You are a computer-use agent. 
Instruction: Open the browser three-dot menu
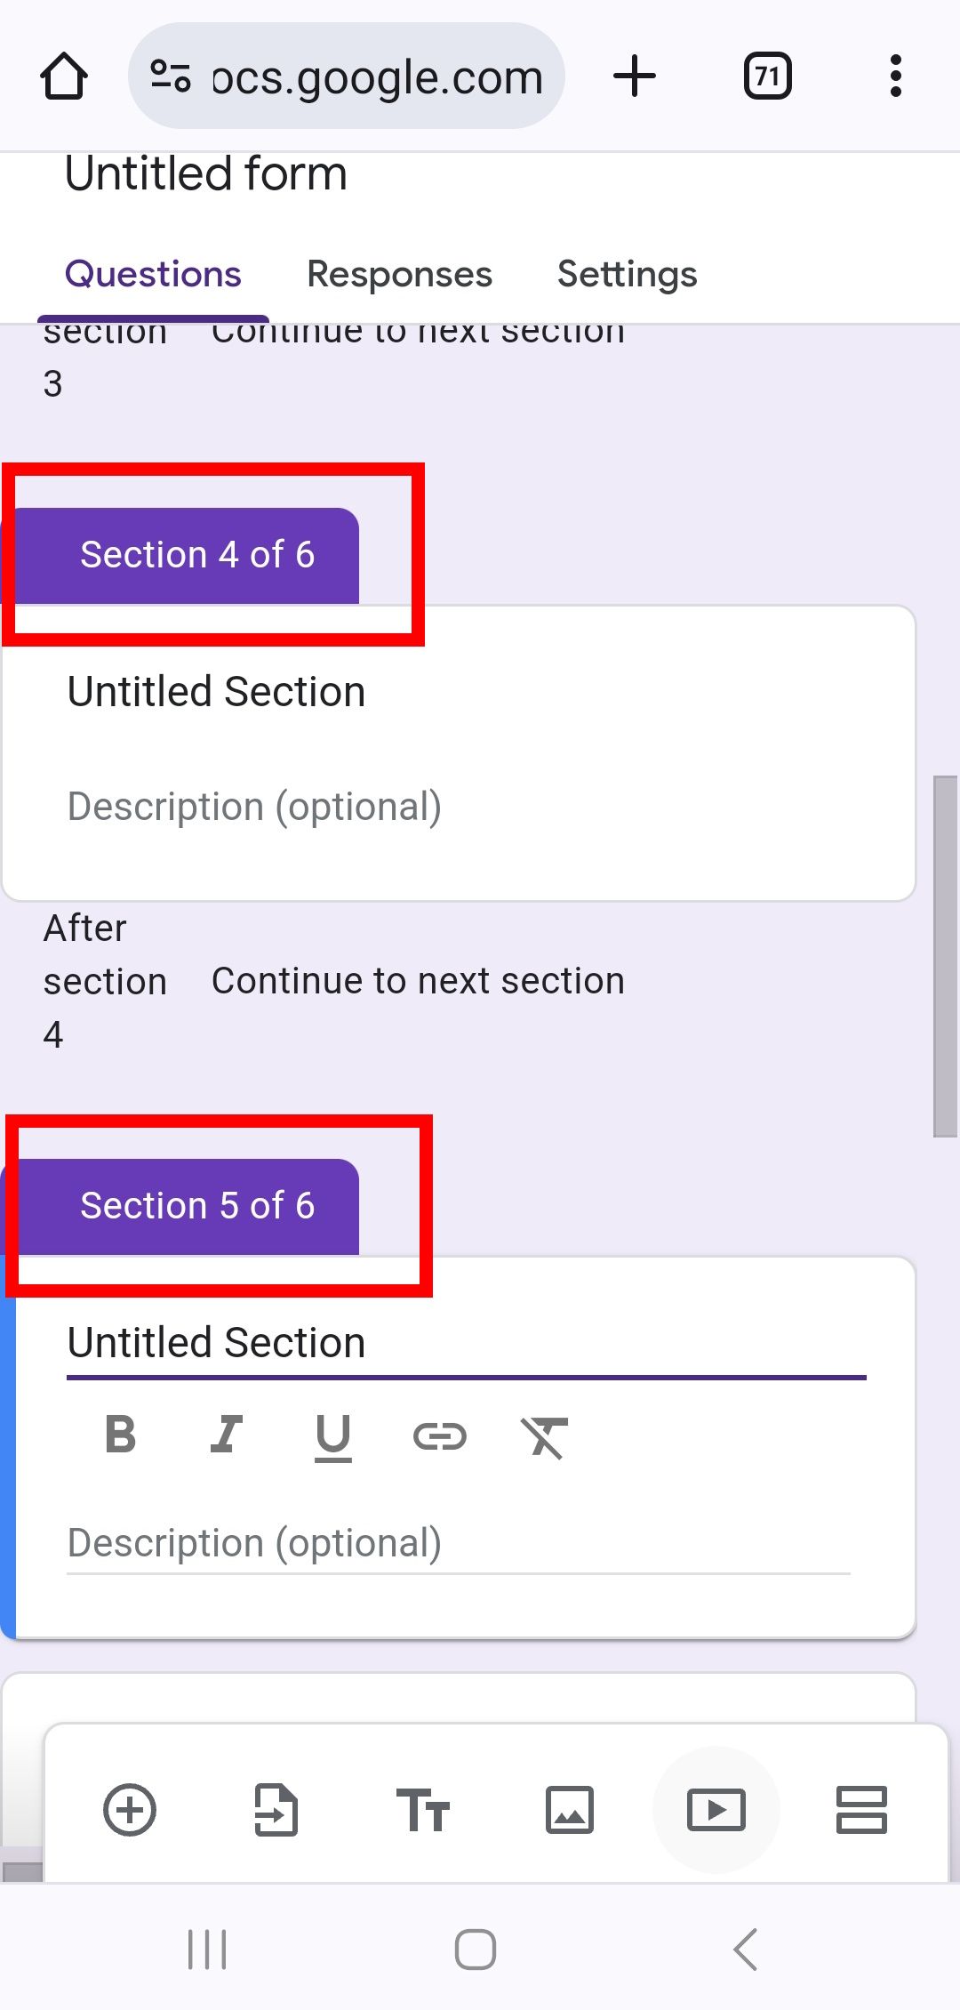[894, 76]
